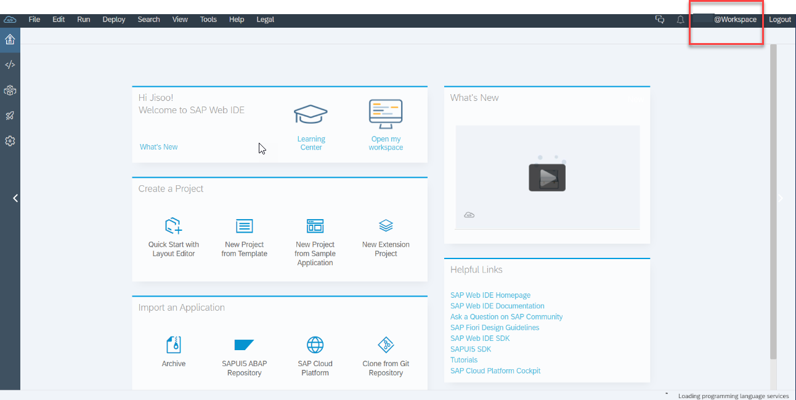Open the Tutorials link
This screenshot has height=400, width=796.
point(464,360)
